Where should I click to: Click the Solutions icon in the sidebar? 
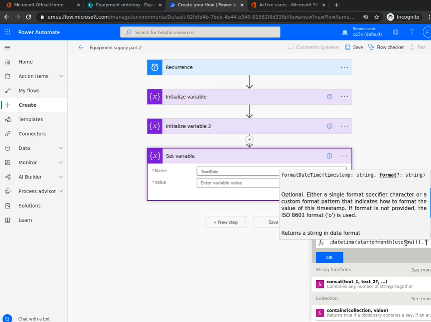pos(8,206)
